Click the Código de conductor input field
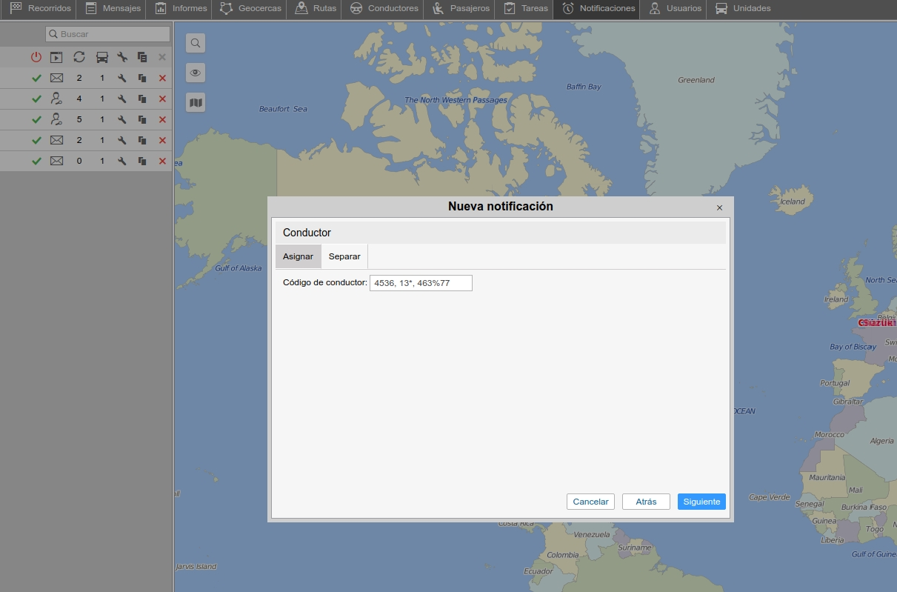Viewport: 897px width, 592px height. (420, 283)
